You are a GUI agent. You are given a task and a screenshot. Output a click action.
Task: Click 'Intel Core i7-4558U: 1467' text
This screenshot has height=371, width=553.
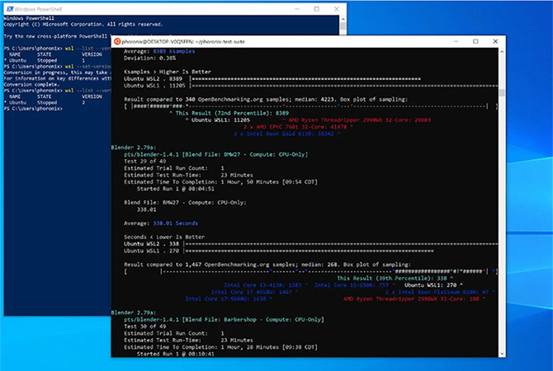252,292
